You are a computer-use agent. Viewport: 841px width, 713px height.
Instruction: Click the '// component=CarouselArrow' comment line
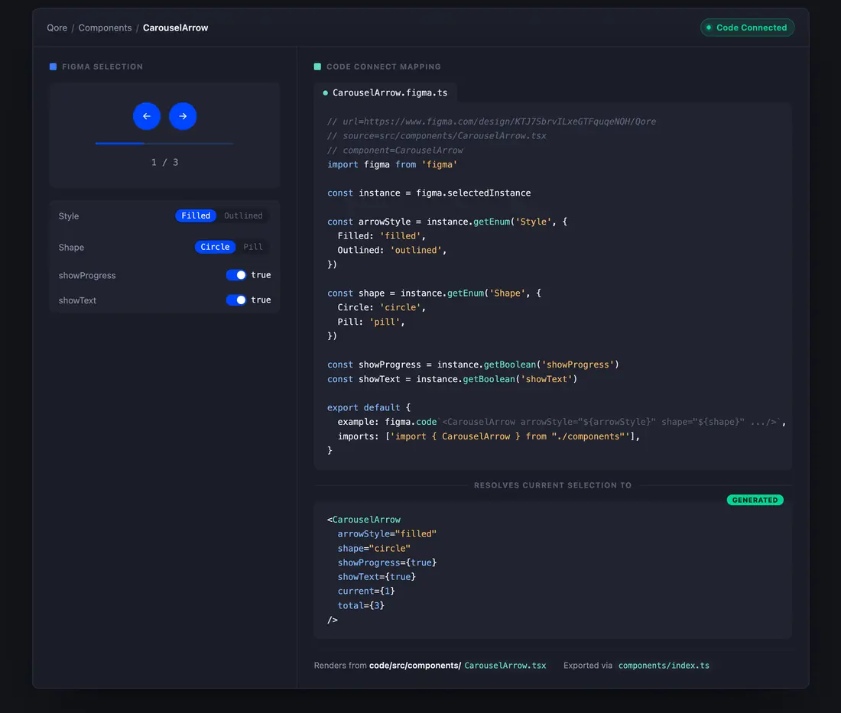click(395, 150)
